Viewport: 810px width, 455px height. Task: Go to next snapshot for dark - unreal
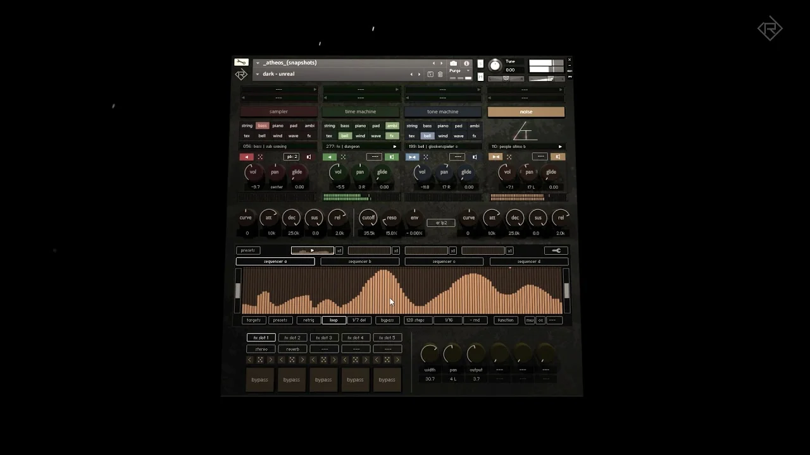pyautogui.click(x=419, y=74)
